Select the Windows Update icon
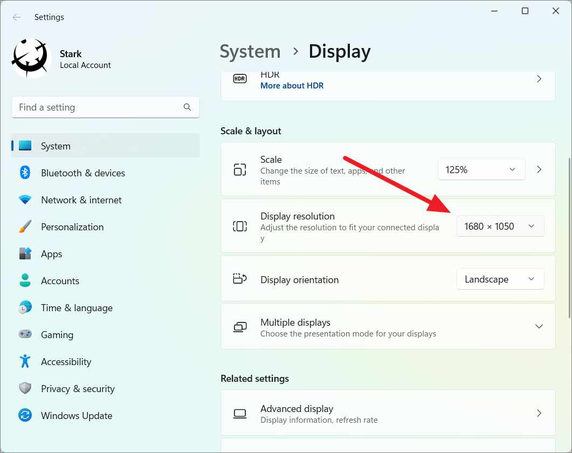This screenshot has height=453, width=572. tap(25, 415)
